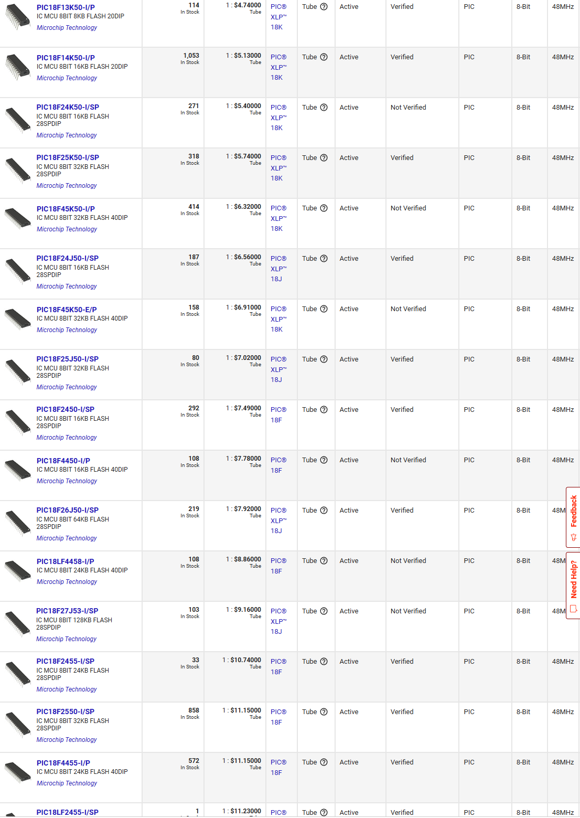Click the PIC18F4450-I/P chip image
The width and height of the screenshot is (580, 818).
coord(18,470)
